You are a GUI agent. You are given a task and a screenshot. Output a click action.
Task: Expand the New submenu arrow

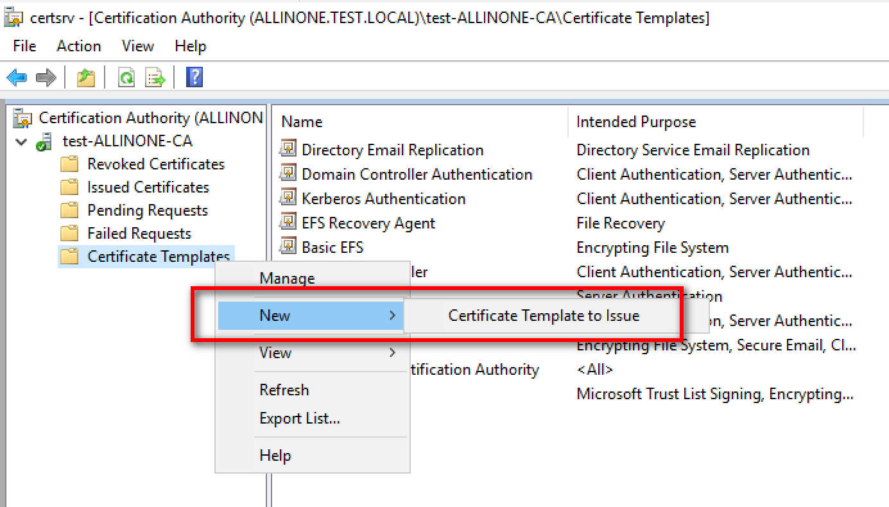(x=392, y=315)
